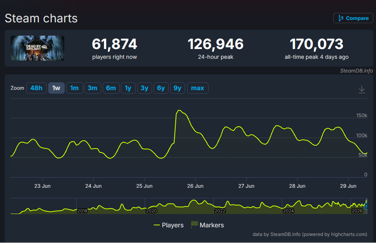Click the 27 Jun axis label
Viewport: 376px width, 243px height.
246,186
